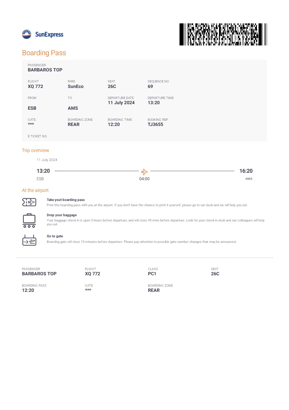Image resolution: width=289 pixels, height=410 pixels.
Task: Click the "Trip overview" section heading
Action: (36, 150)
